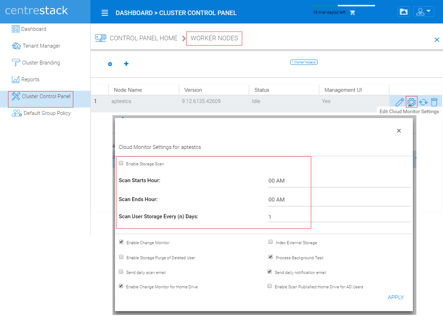Check Enable Storage Purge of Deleted User
443x323 pixels.
tap(121, 257)
